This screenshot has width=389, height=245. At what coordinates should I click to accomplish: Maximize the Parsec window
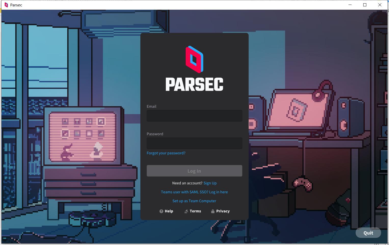click(x=365, y=5)
